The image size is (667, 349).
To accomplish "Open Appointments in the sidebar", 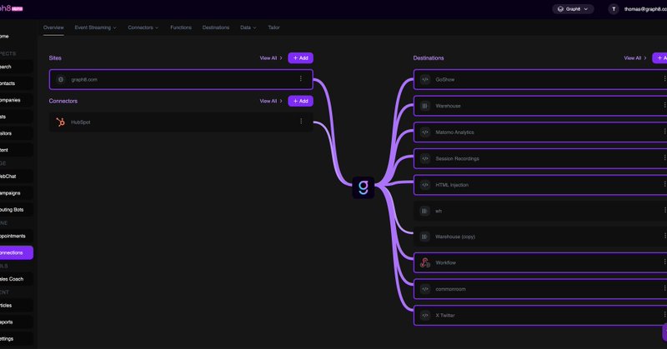I will point(16,236).
